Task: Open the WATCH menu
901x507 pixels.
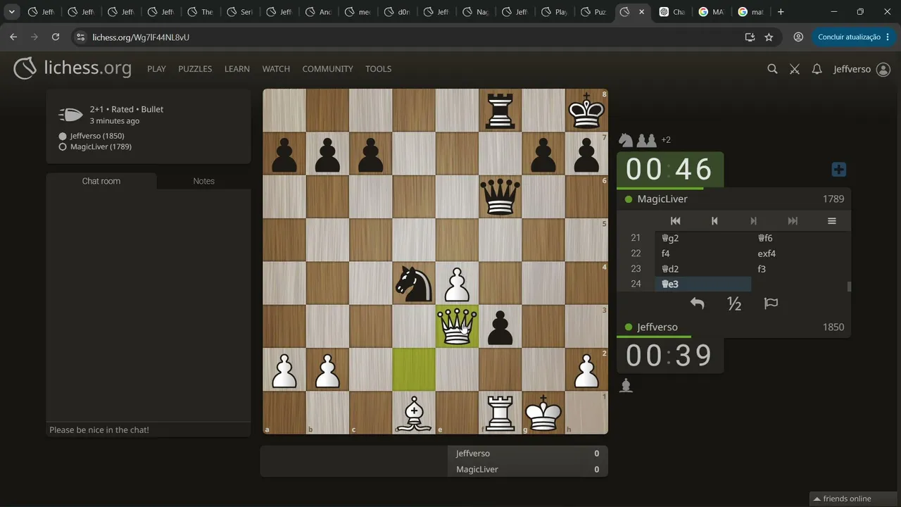Action: point(276,69)
